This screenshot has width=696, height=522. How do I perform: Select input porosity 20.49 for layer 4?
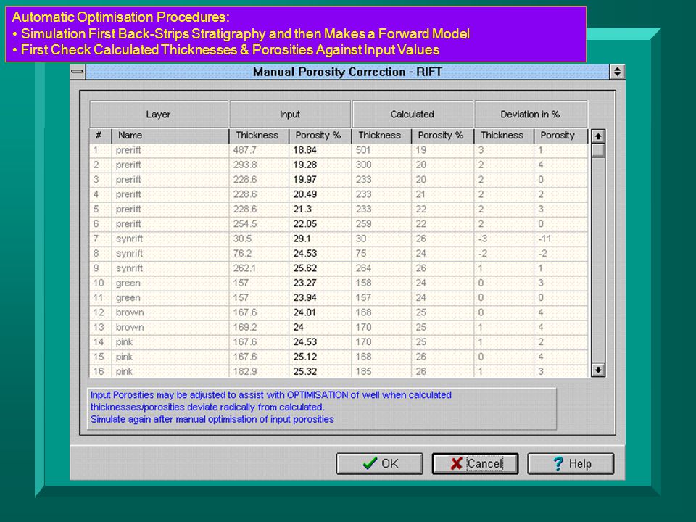pyautogui.click(x=320, y=194)
